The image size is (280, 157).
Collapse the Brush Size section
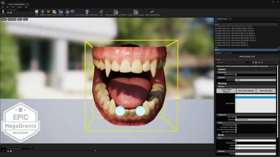pyautogui.click(x=218, y=138)
